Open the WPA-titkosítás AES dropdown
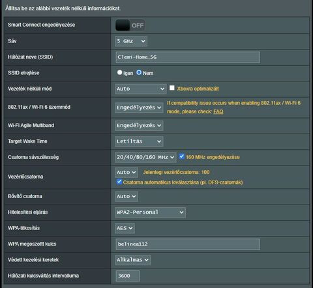Viewport: 313px width, 288px height. coord(125,228)
